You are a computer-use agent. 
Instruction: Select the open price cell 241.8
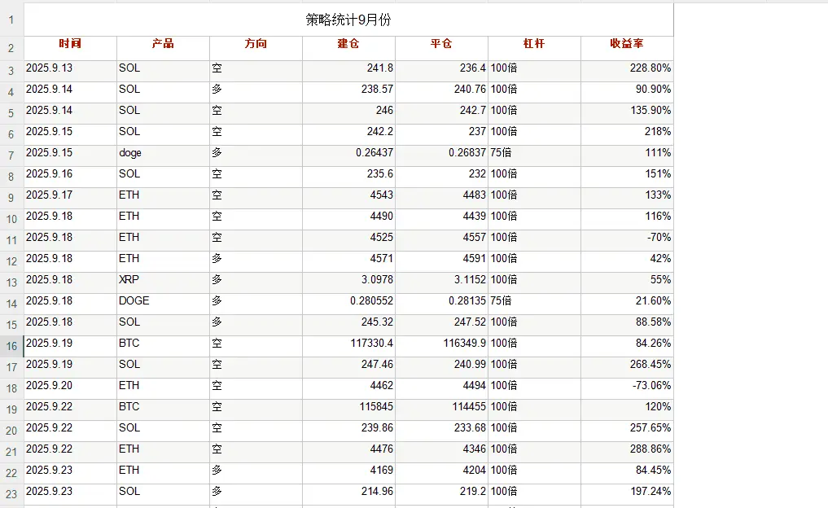[349, 71]
